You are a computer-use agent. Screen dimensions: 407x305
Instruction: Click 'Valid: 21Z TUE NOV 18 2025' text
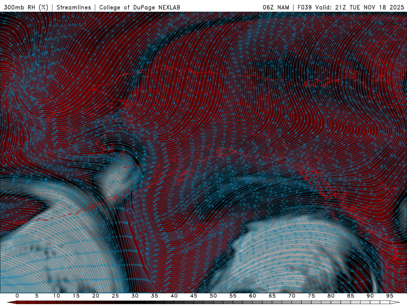click(x=360, y=7)
